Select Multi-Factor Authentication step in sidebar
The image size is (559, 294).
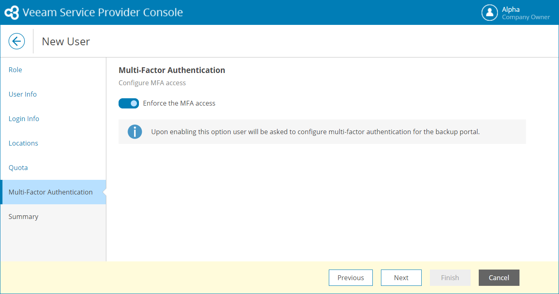pyautogui.click(x=51, y=192)
